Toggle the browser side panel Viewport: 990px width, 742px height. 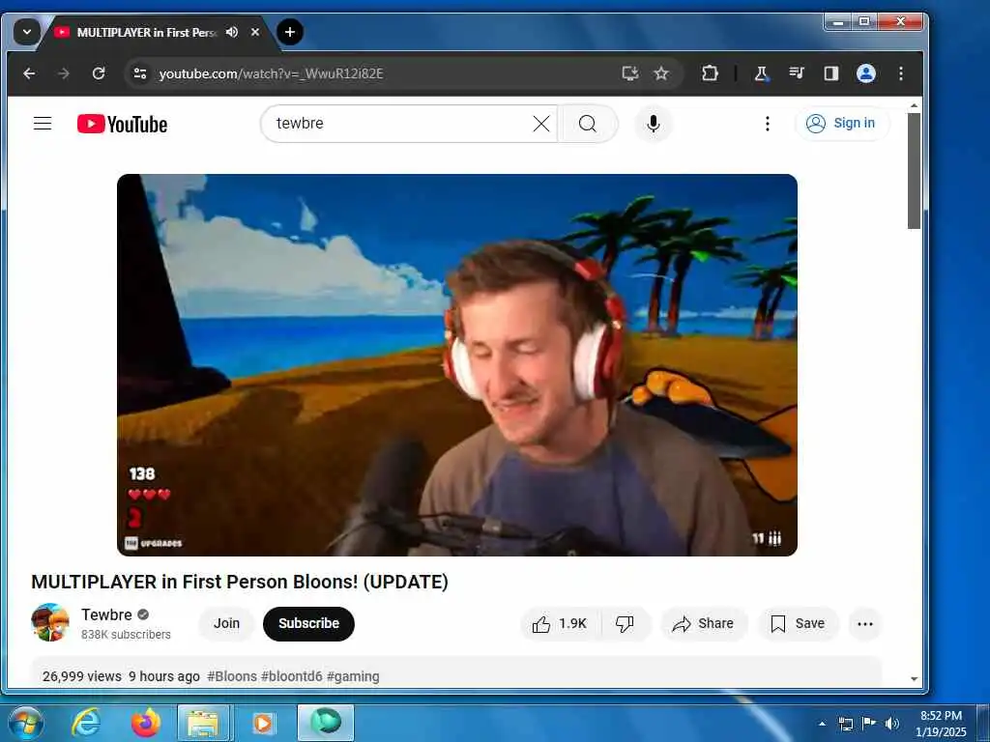830,73
